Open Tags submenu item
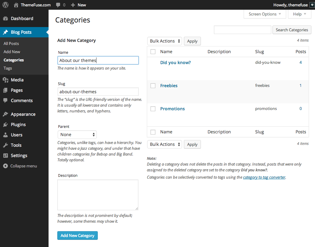The image size is (315, 247). [8, 68]
